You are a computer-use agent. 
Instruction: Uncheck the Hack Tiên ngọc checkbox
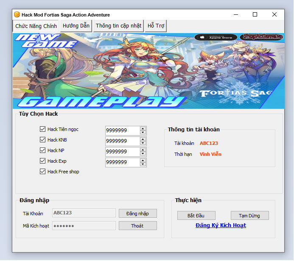coord(42,129)
